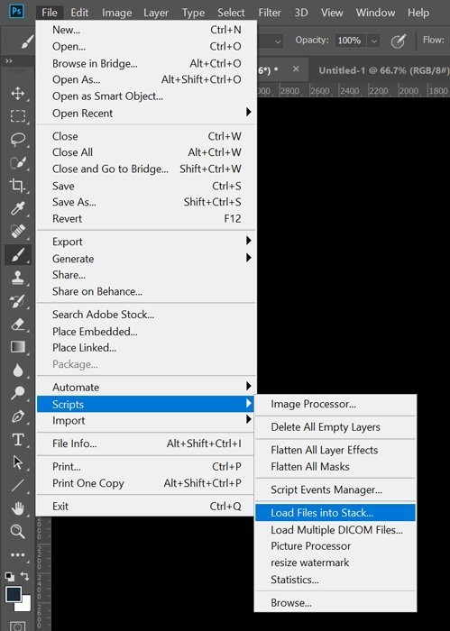Toggle pressure for opacity icon
Screen dimensions: 450x631
(x=398, y=41)
